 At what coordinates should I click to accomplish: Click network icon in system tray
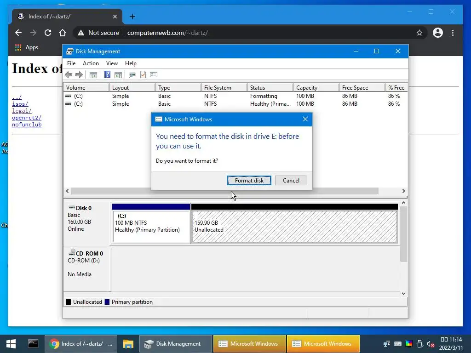(x=386, y=344)
